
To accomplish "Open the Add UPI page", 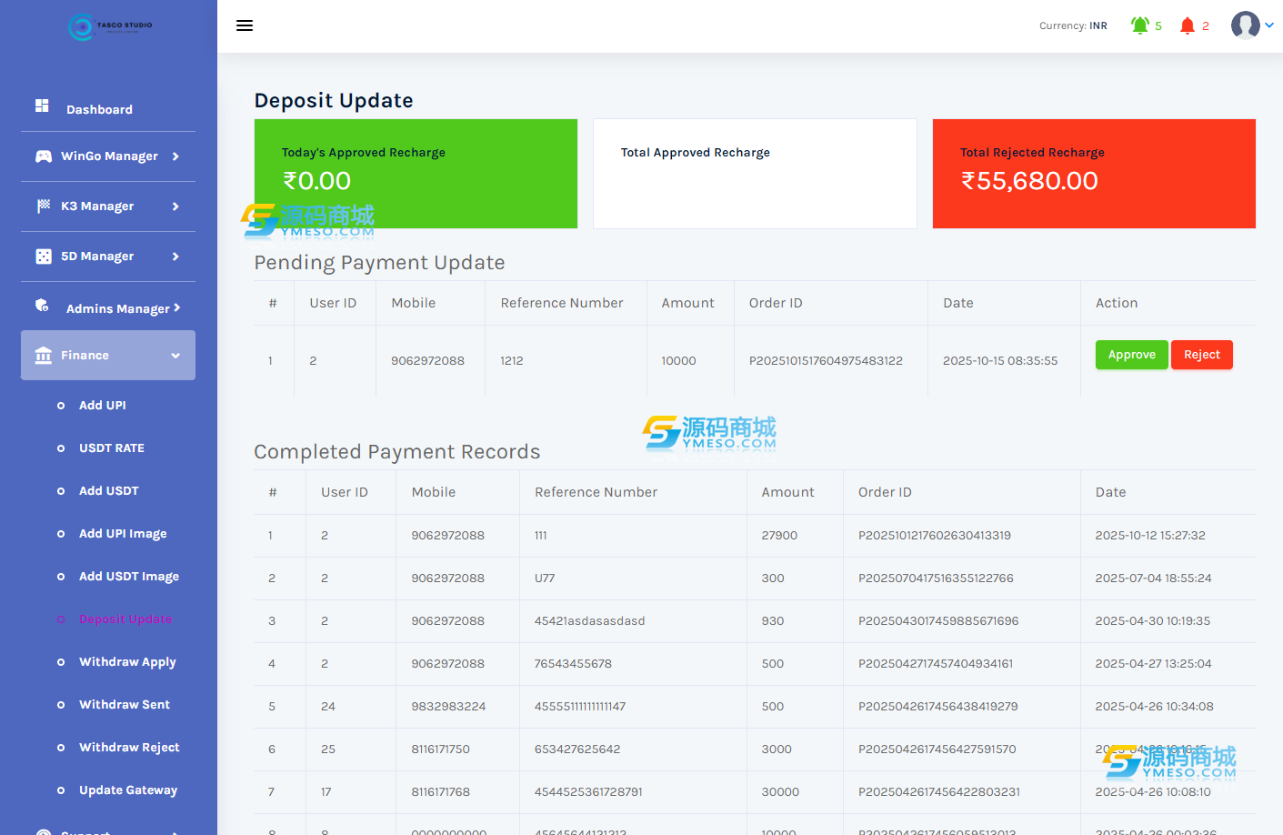I will click(x=103, y=406).
